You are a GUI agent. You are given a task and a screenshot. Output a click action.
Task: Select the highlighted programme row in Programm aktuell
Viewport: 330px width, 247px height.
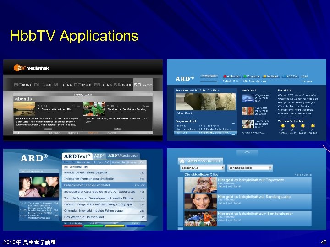coord(206,133)
